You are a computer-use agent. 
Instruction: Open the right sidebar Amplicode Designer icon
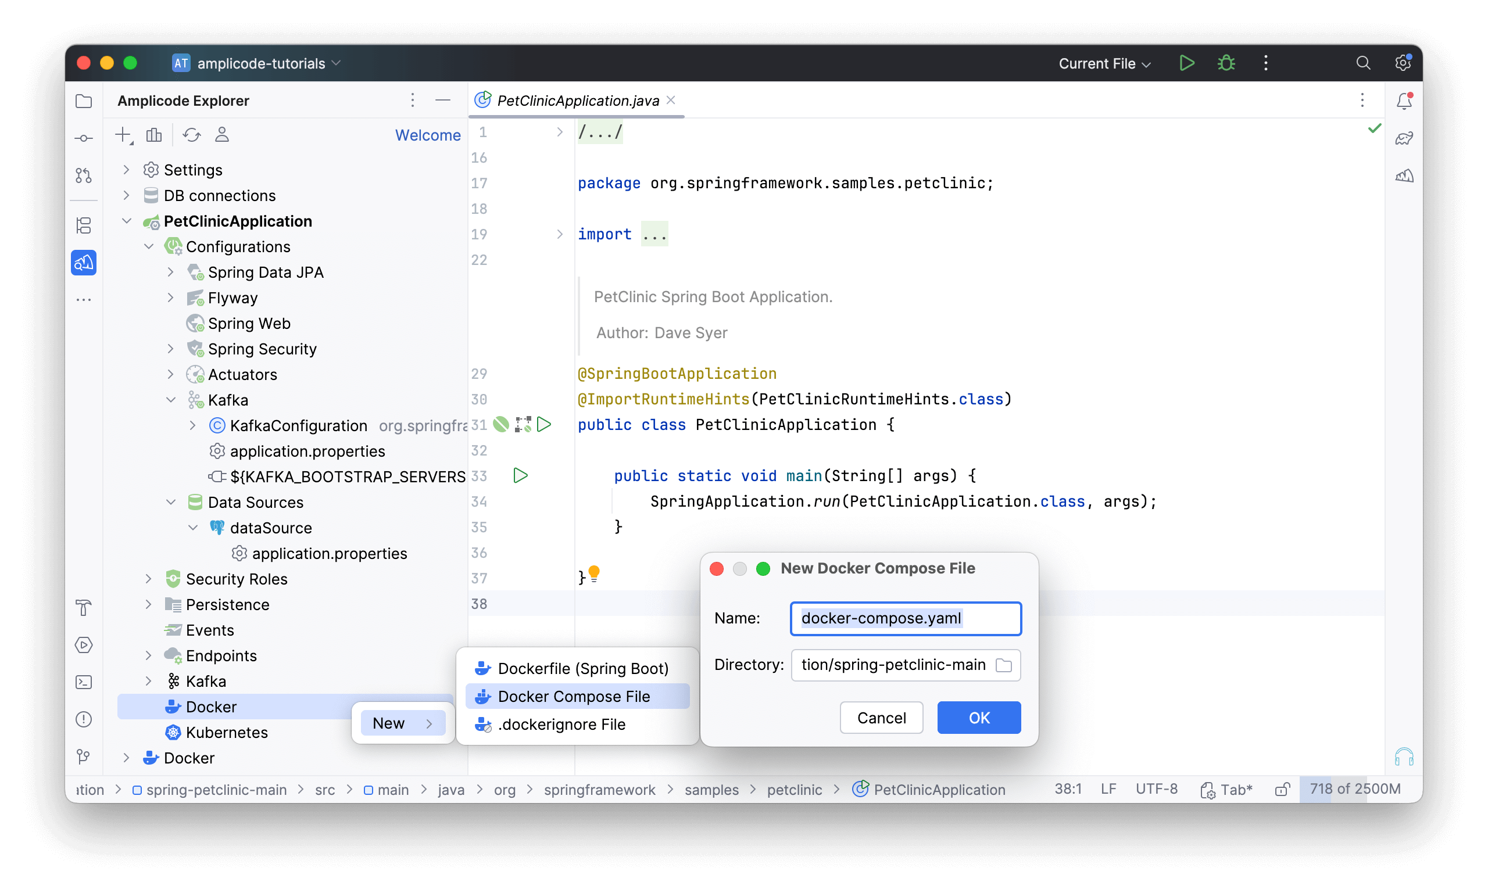(x=1404, y=176)
